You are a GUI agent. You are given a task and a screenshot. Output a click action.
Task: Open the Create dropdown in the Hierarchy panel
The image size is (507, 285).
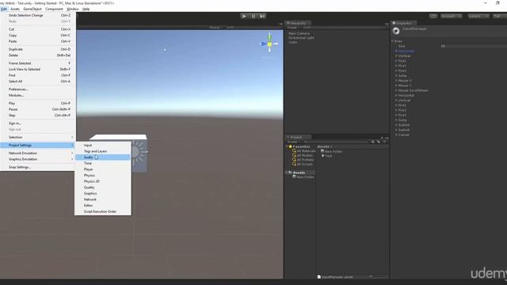(293, 28)
